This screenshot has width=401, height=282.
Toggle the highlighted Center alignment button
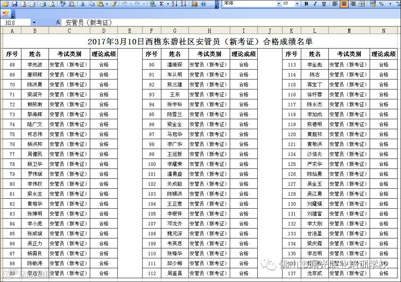344,3
